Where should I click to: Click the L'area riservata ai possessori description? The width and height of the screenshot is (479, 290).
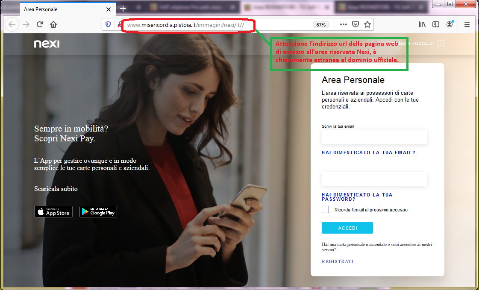(370, 100)
